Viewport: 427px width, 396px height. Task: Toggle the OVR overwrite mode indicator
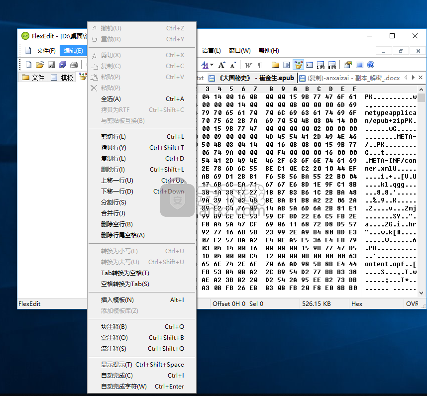pos(412,304)
